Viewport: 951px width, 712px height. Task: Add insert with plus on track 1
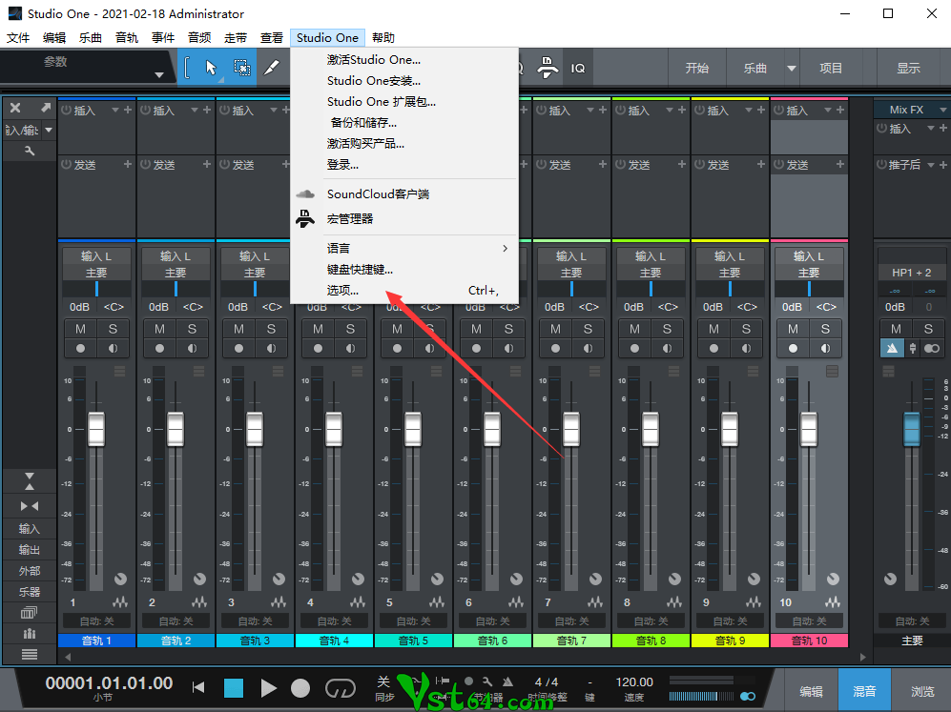[128, 110]
